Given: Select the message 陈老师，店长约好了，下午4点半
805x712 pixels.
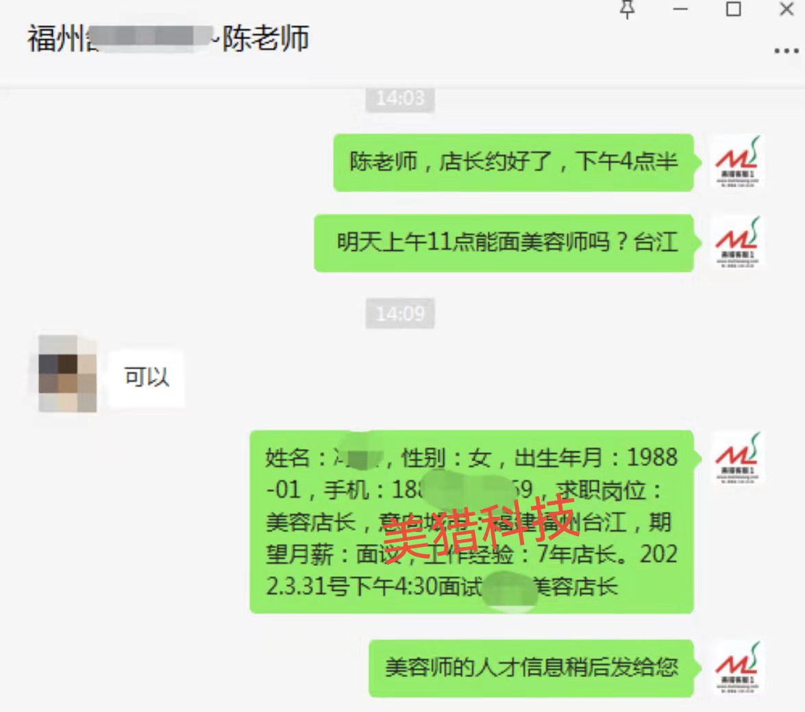Looking at the screenshot, I should (514, 162).
